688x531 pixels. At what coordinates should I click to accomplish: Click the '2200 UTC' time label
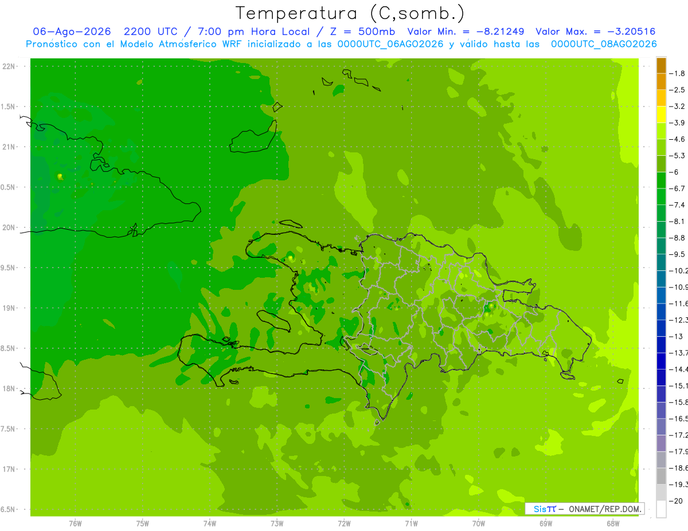pos(151,32)
